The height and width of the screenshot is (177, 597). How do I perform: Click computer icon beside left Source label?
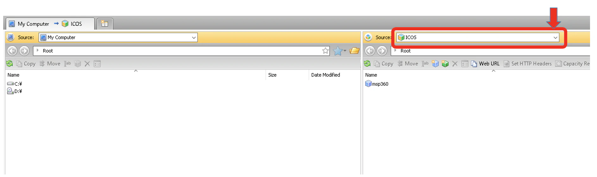[10, 37]
